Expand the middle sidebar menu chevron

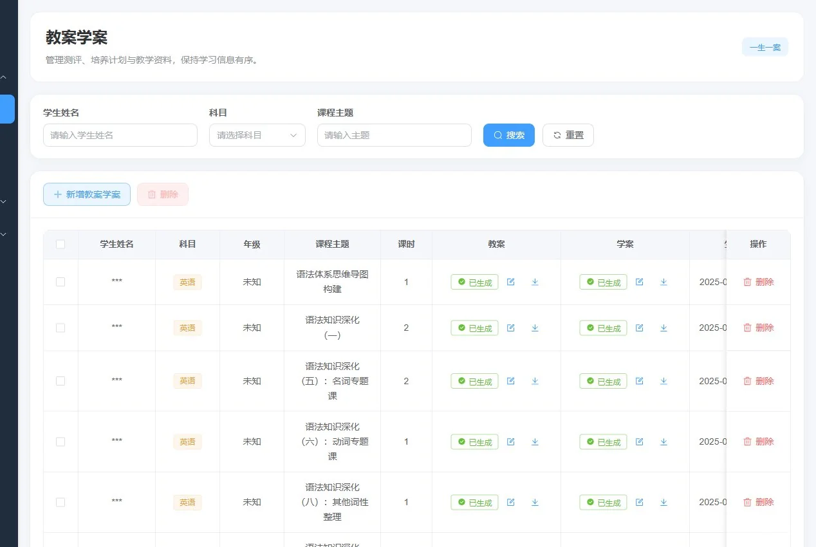click(x=3, y=201)
